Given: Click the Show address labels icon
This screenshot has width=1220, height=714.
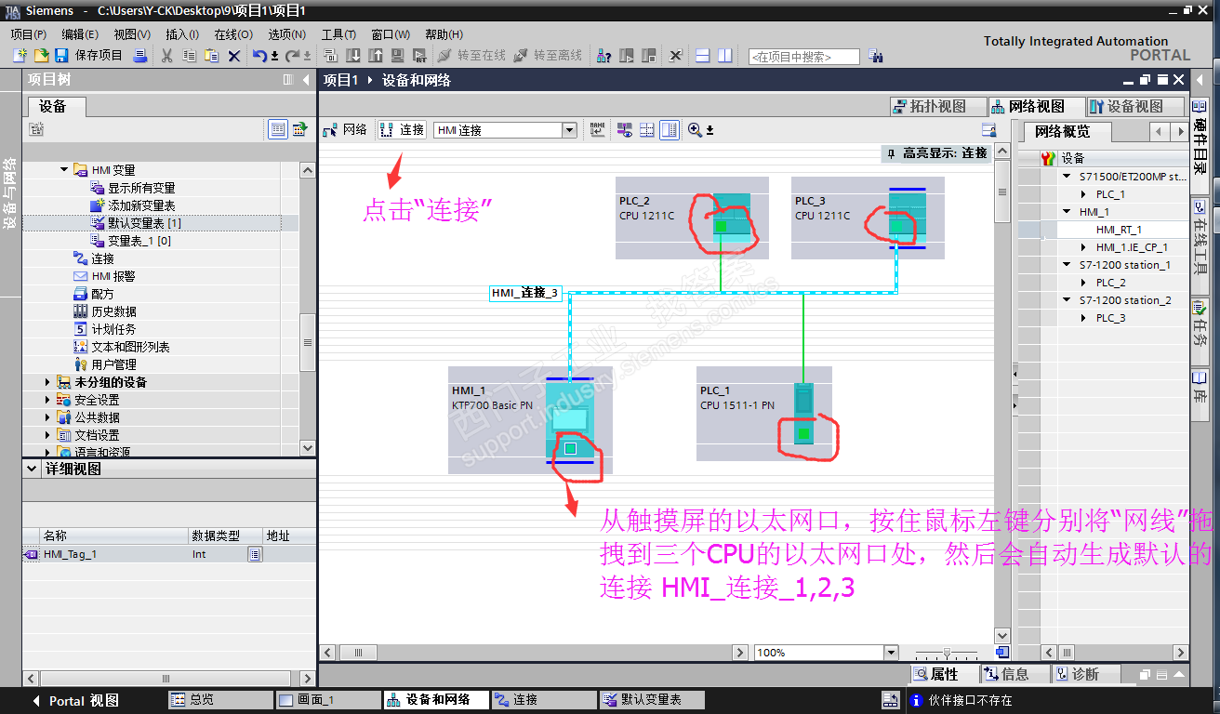Looking at the screenshot, I should 624,130.
